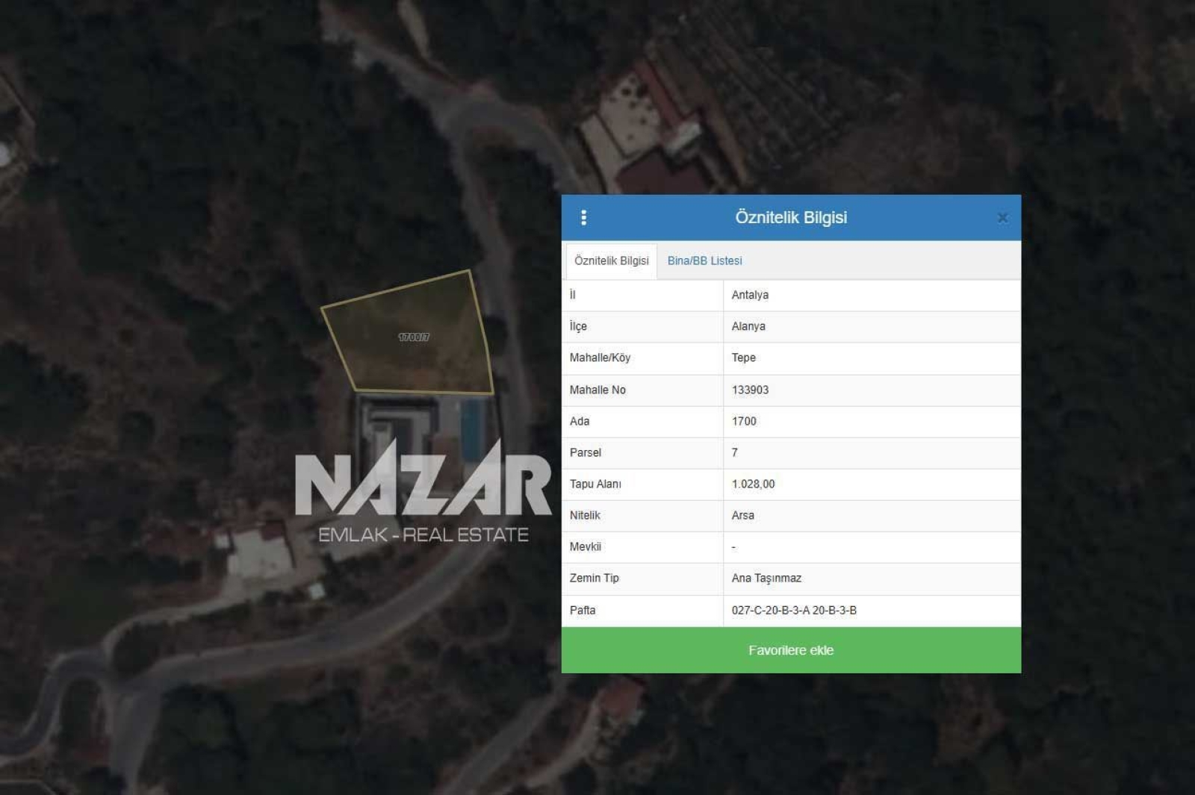Select the Alanya value in İlçe row
This screenshot has height=795, width=1195.
[x=748, y=326]
